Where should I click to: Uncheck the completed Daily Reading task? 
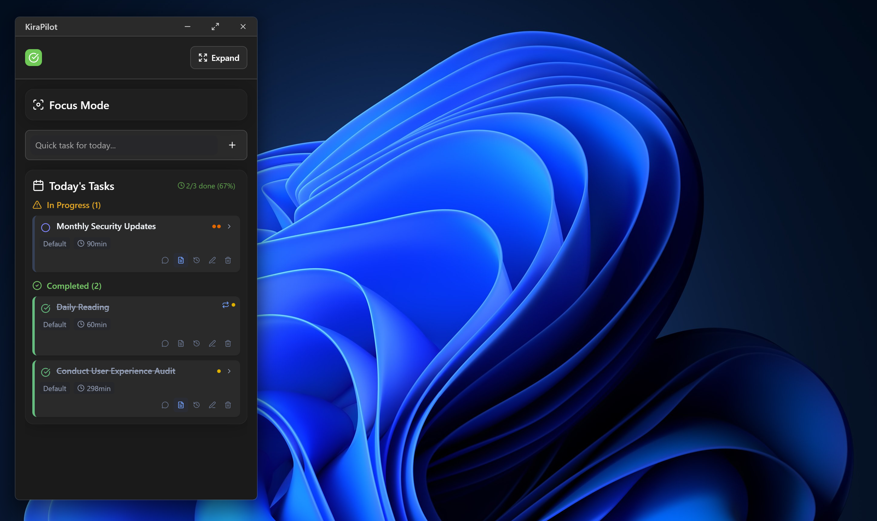coord(46,308)
